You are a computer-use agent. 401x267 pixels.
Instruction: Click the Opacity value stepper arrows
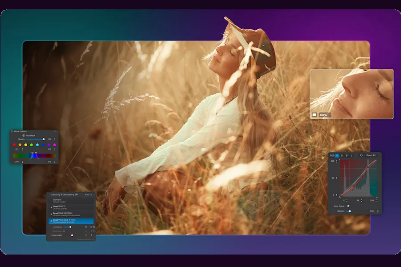coord(55,139)
